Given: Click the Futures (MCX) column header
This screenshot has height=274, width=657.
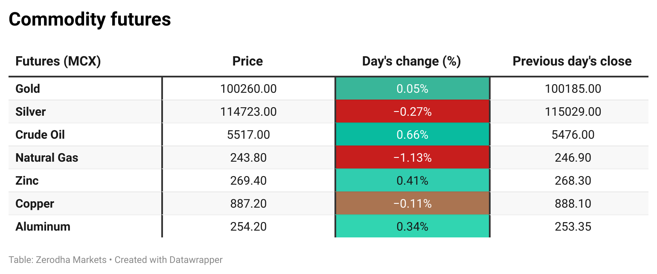Looking at the screenshot, I should pos(58,61).
